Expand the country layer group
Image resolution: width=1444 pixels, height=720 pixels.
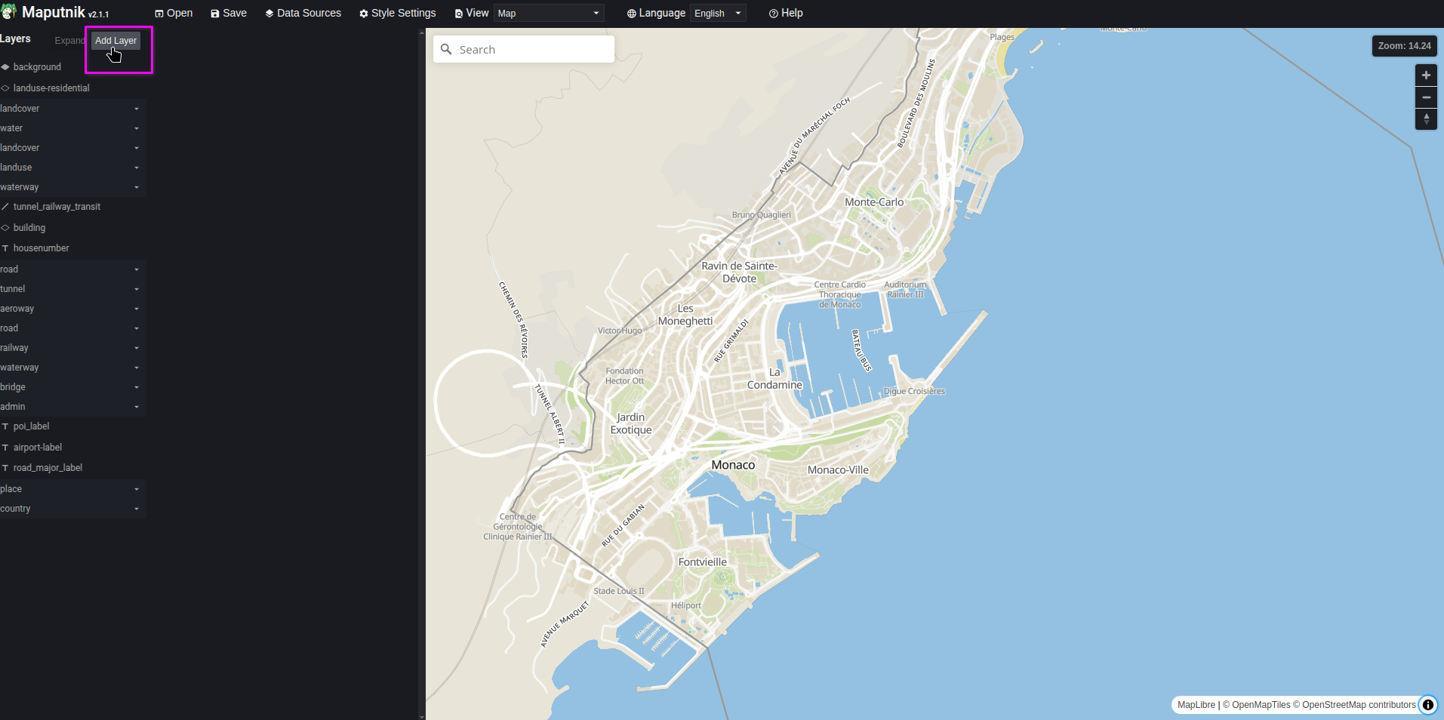click(137, 509)
